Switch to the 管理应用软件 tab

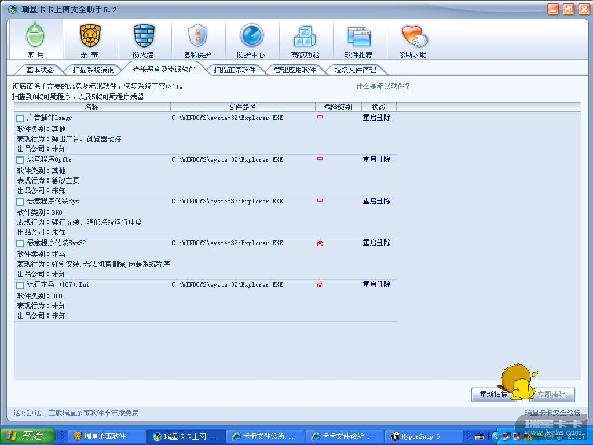pyautogui.click(x=295, y=70)
